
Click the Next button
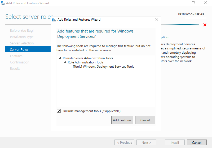[146, 142]
